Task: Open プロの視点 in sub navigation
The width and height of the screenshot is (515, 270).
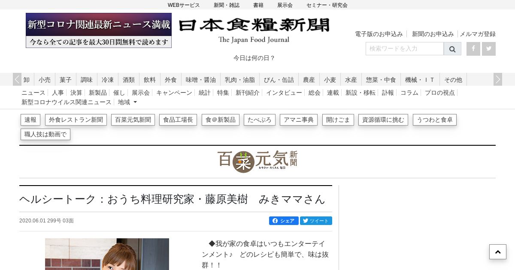Action: (x=440, y=93)
